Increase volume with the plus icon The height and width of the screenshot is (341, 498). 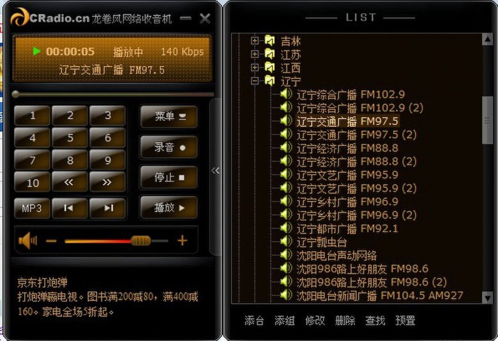[182, 241]
